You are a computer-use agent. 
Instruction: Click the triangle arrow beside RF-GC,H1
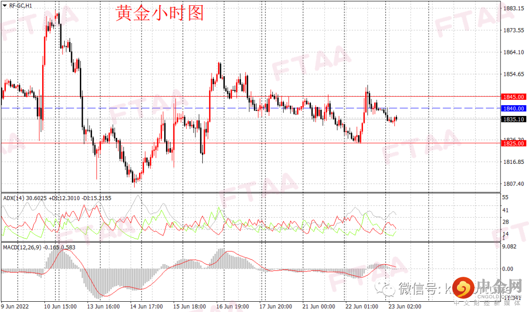point(5,6)
